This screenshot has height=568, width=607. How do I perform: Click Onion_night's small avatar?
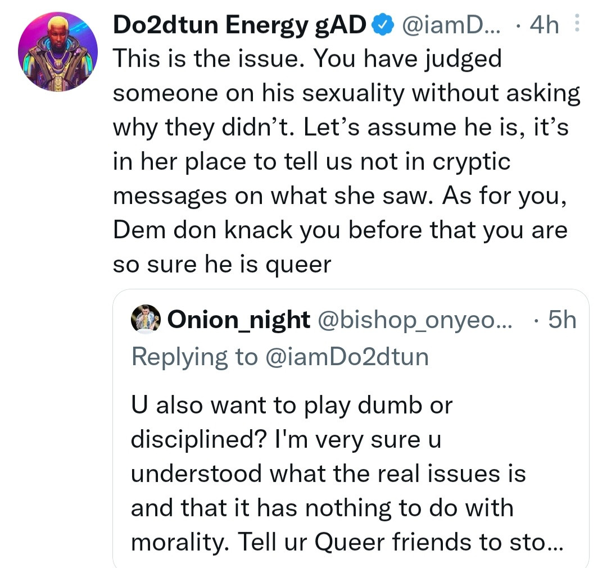(x=146, y=320)
